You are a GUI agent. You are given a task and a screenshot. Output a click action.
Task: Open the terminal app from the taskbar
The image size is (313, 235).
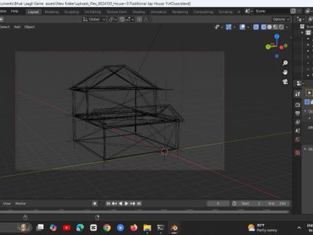[160, 228]
